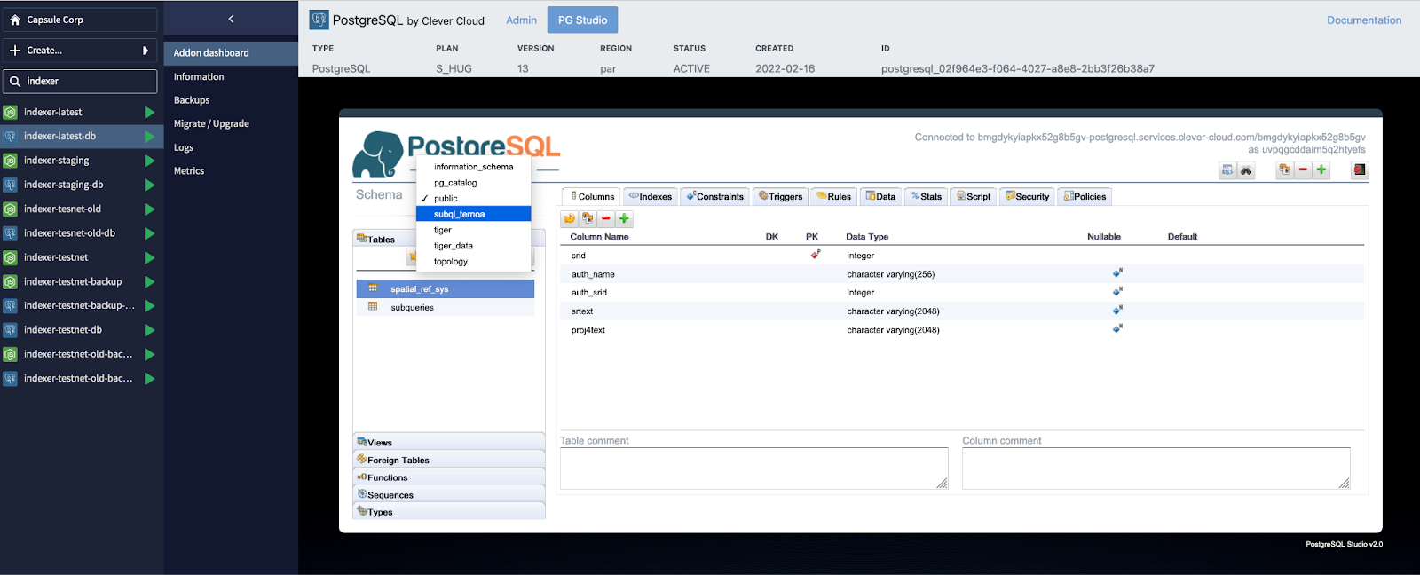This screenshot has width=1420, height=575.
Task: Open the SQL worksheet icon
Action: click(1227, 170)
